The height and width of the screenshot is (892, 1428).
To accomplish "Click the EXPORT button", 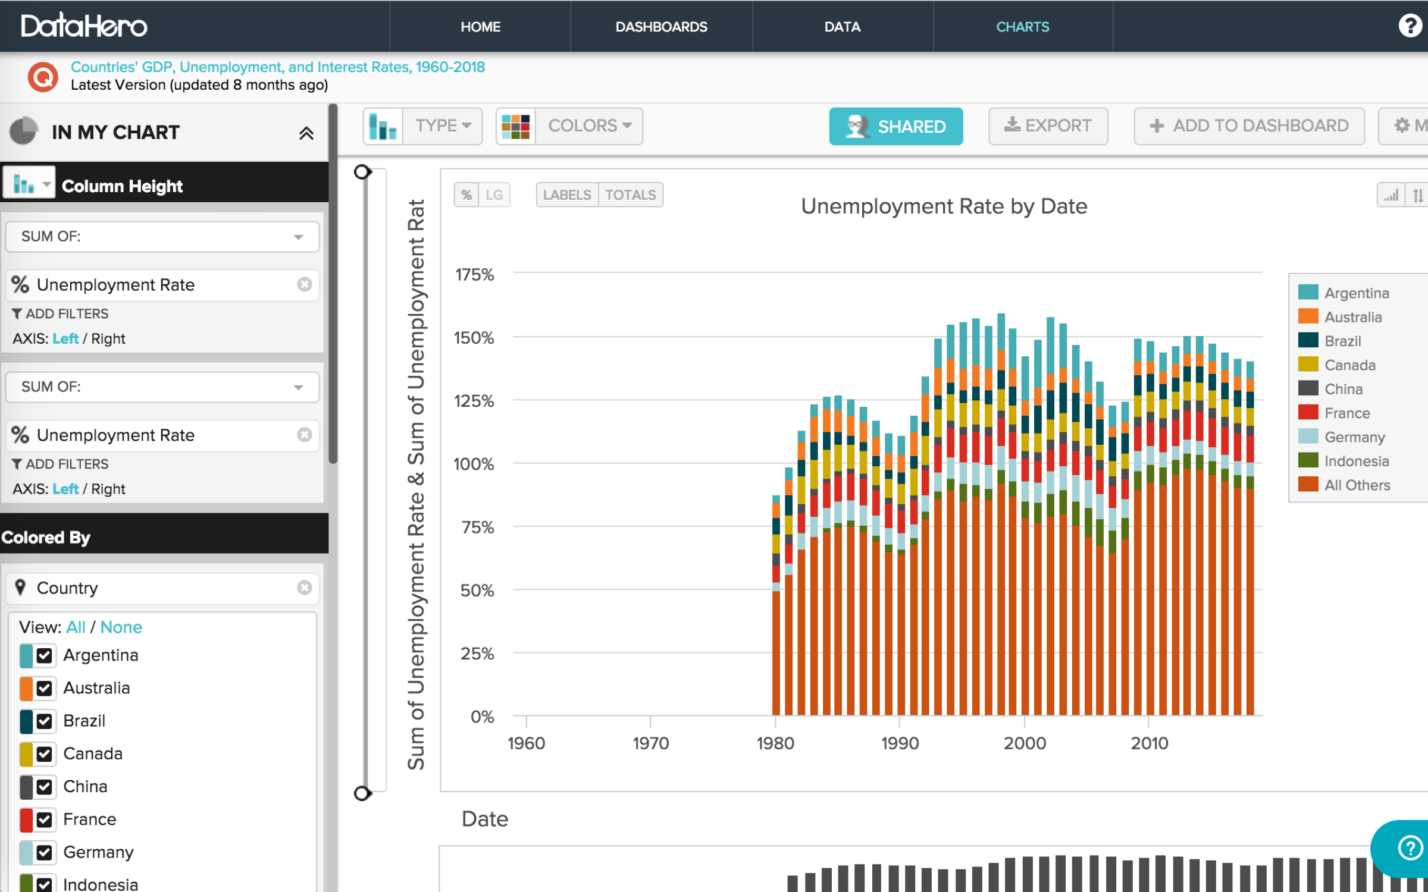I will (1048, 126).
